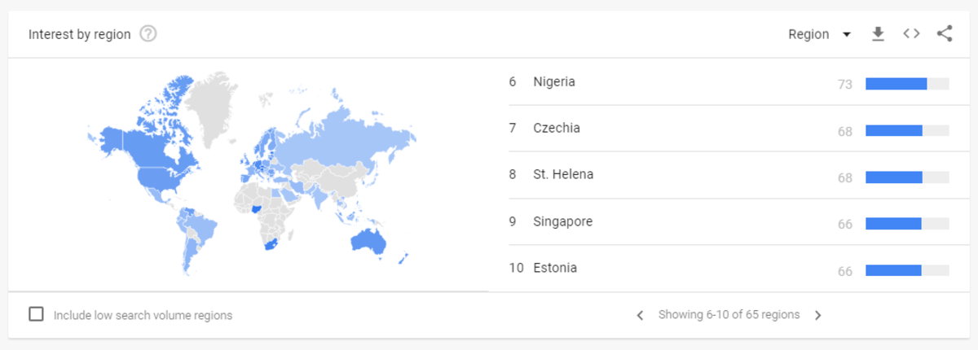Viewport: 978px width, 350px height.
Task: Open Estonia from the ranked regions
Action: 554,268
